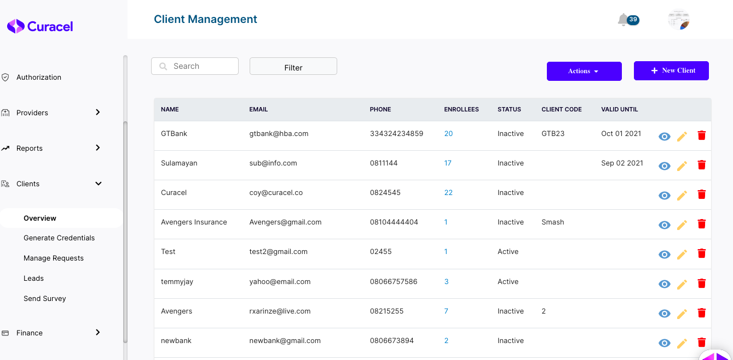Open Authorization in sidebar

[x=39, y=77]
